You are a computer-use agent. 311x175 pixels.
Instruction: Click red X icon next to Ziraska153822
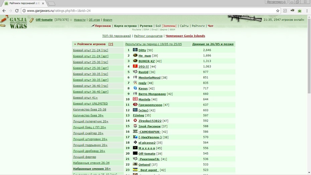135,120
